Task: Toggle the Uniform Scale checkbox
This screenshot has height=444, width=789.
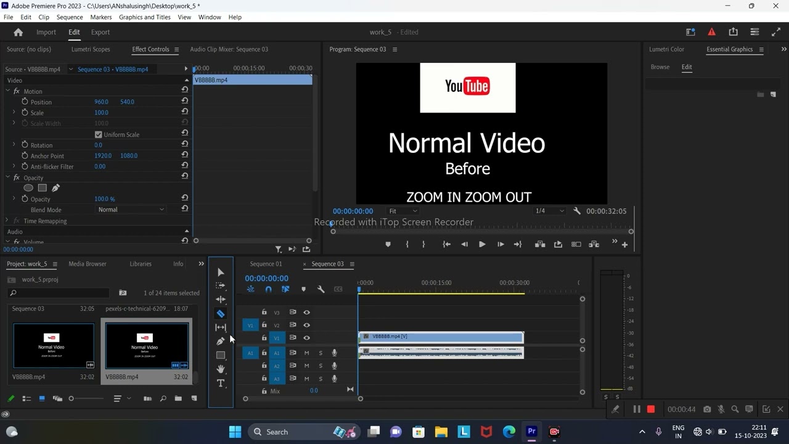Action: click(x=98, y=134)
